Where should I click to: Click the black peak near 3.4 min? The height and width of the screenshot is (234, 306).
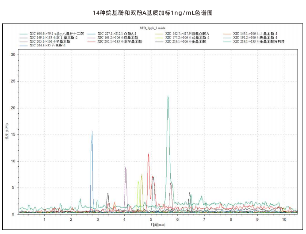108,202
